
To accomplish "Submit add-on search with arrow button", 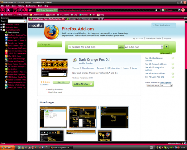I will (x=166, y=47).
